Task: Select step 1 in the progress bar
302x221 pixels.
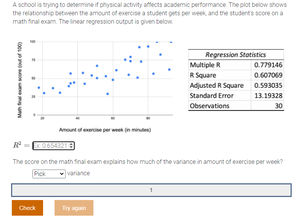Action: 151,190
